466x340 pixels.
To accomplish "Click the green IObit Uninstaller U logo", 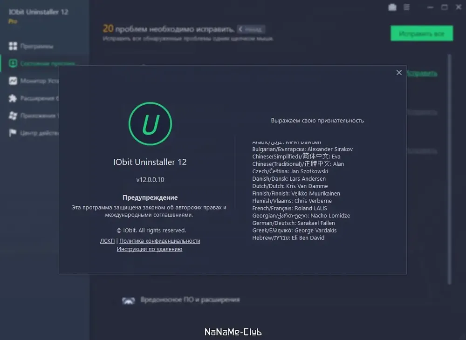I will click(150, 124).
